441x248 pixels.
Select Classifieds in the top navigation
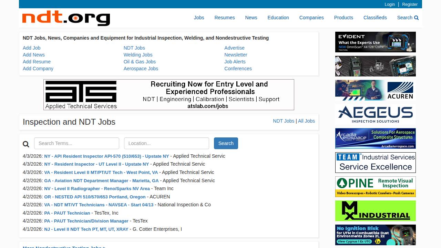375,18
